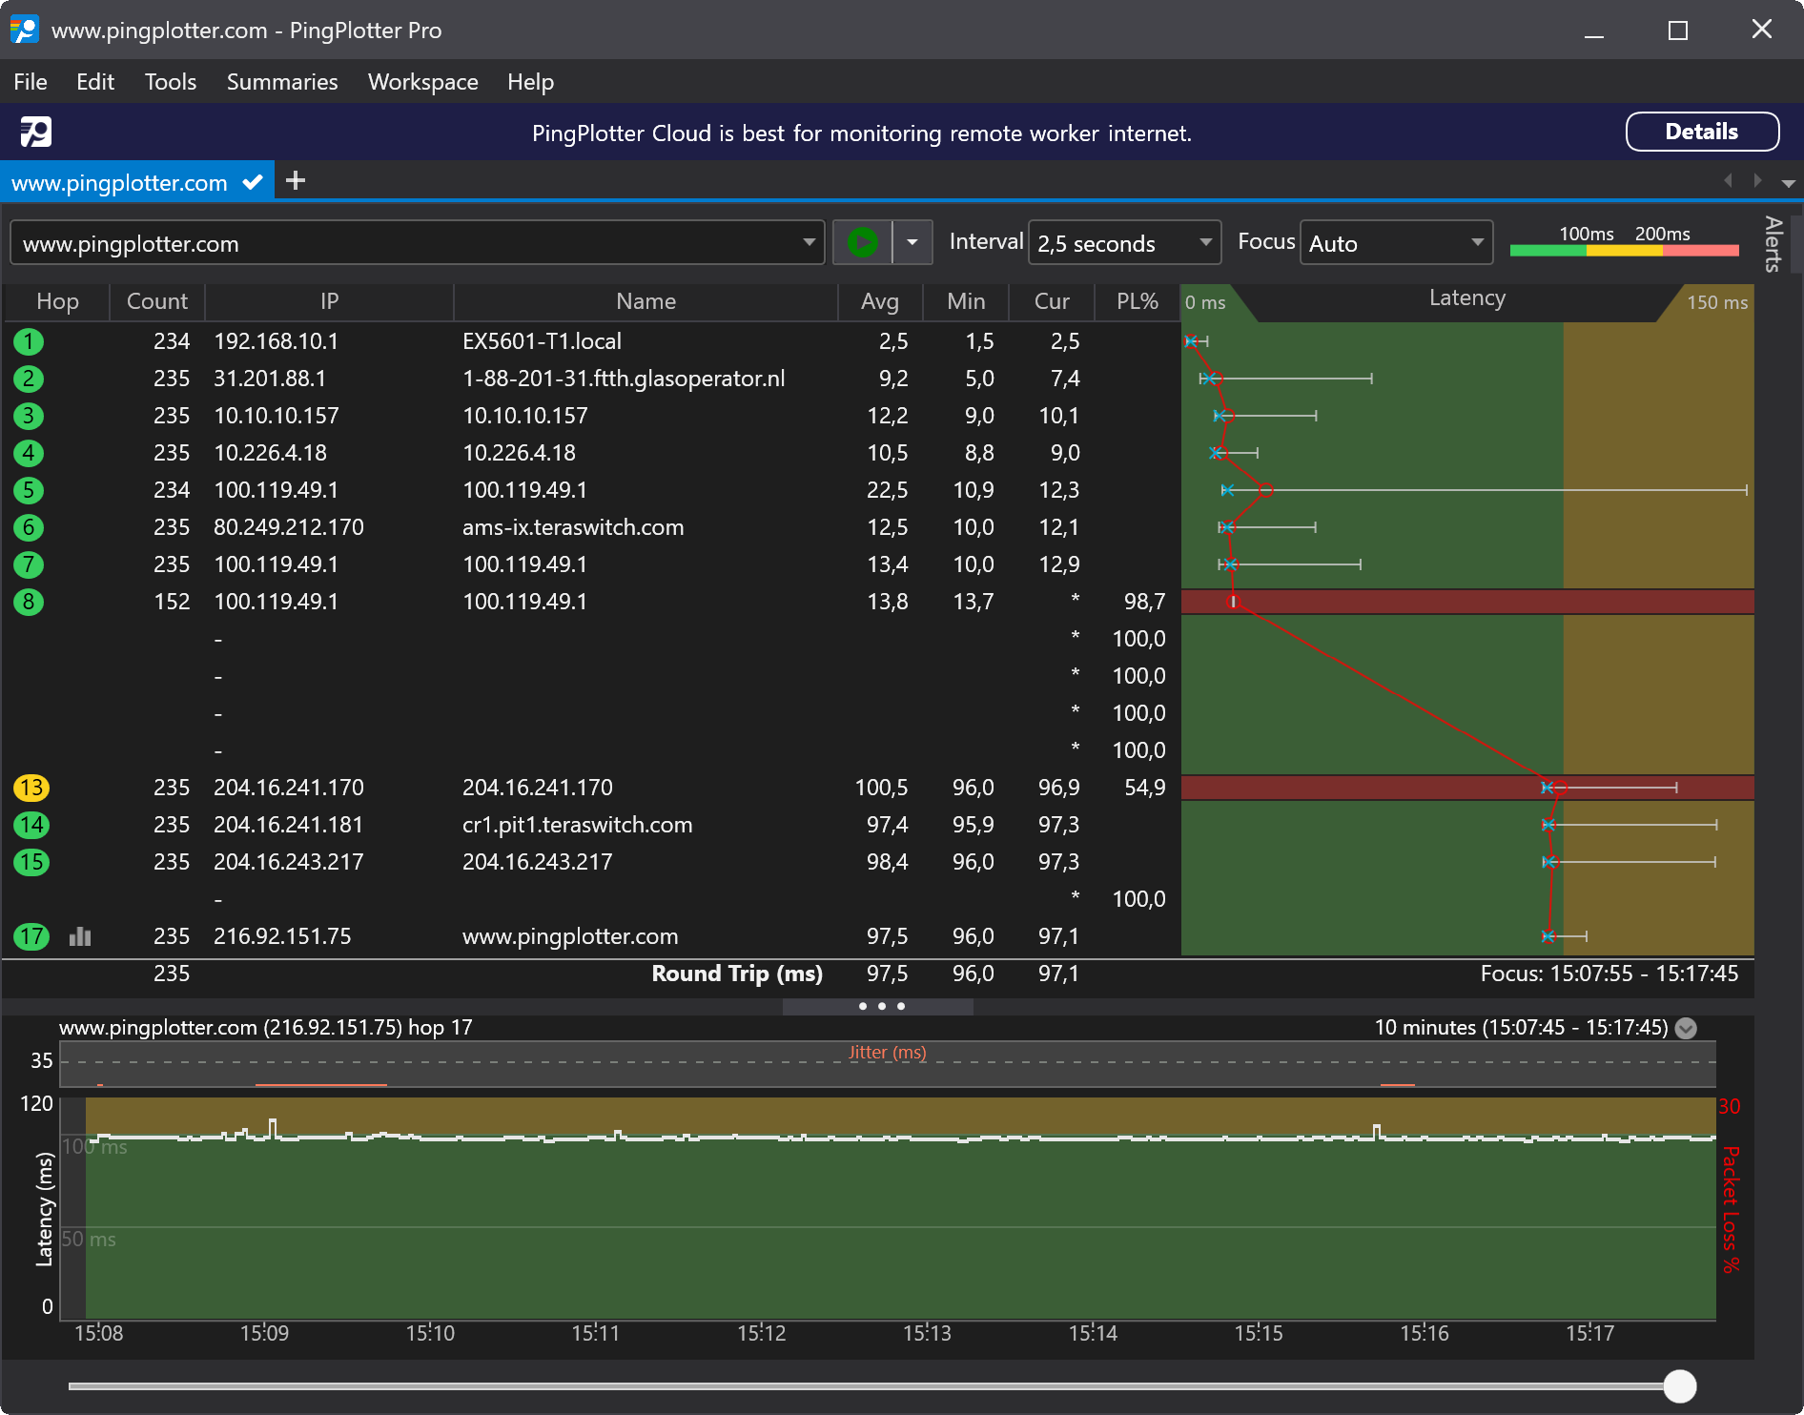Click Focus: 15:07:55 - 15:17:45 text
This screenshot has height=1415, width=1804.
(1609, 974)
